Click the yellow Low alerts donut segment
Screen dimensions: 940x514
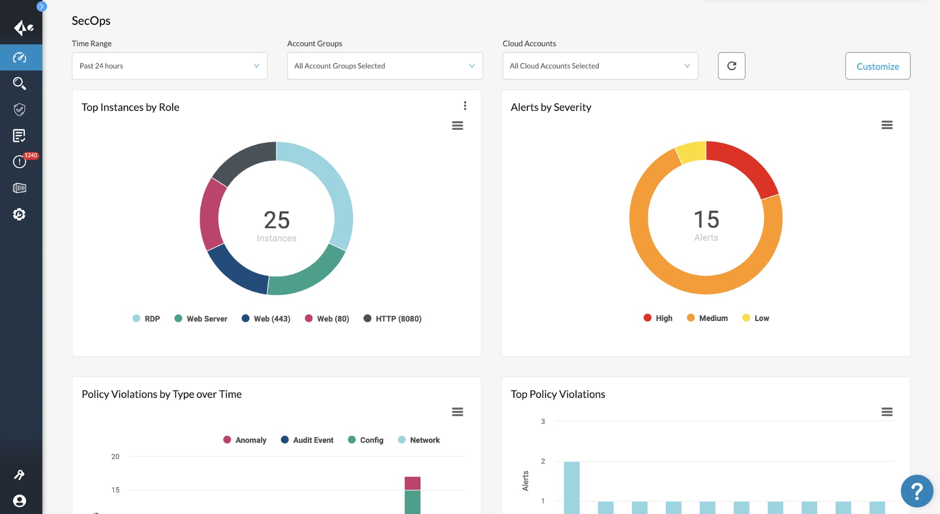click(x=692, y=152)
